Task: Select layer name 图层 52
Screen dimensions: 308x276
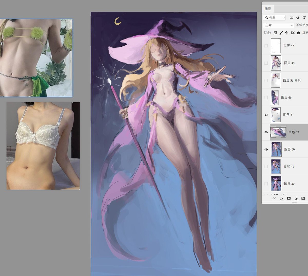Action: pyautogui.click(x=294, y=132)
